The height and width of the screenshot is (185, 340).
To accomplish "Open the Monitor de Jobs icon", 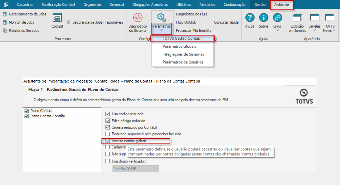I will click(x=5, y=22).
